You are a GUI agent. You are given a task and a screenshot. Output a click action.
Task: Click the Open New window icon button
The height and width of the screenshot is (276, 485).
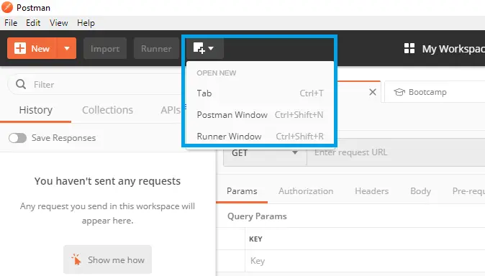click(204, 48)
